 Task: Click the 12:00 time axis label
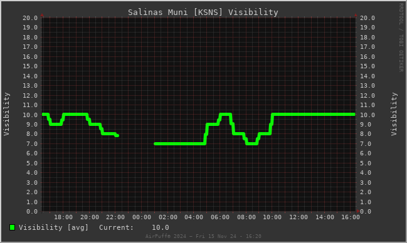point(299,217)
